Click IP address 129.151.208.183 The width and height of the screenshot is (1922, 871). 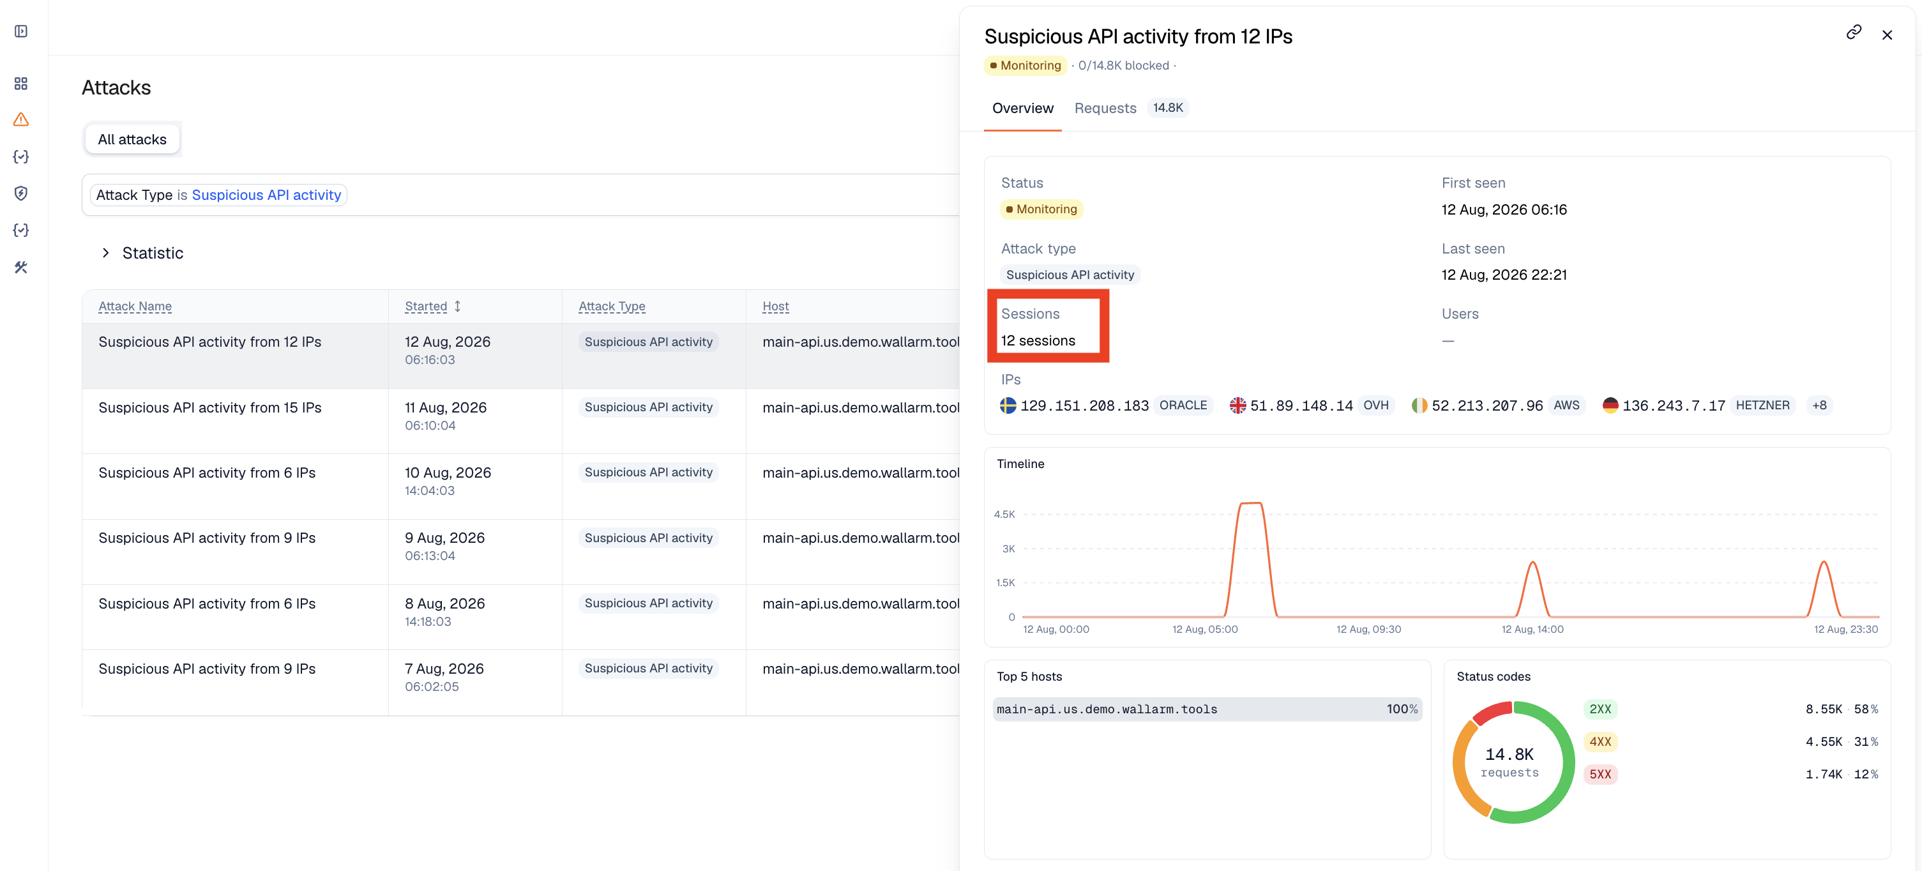[x=1084, y=405]
